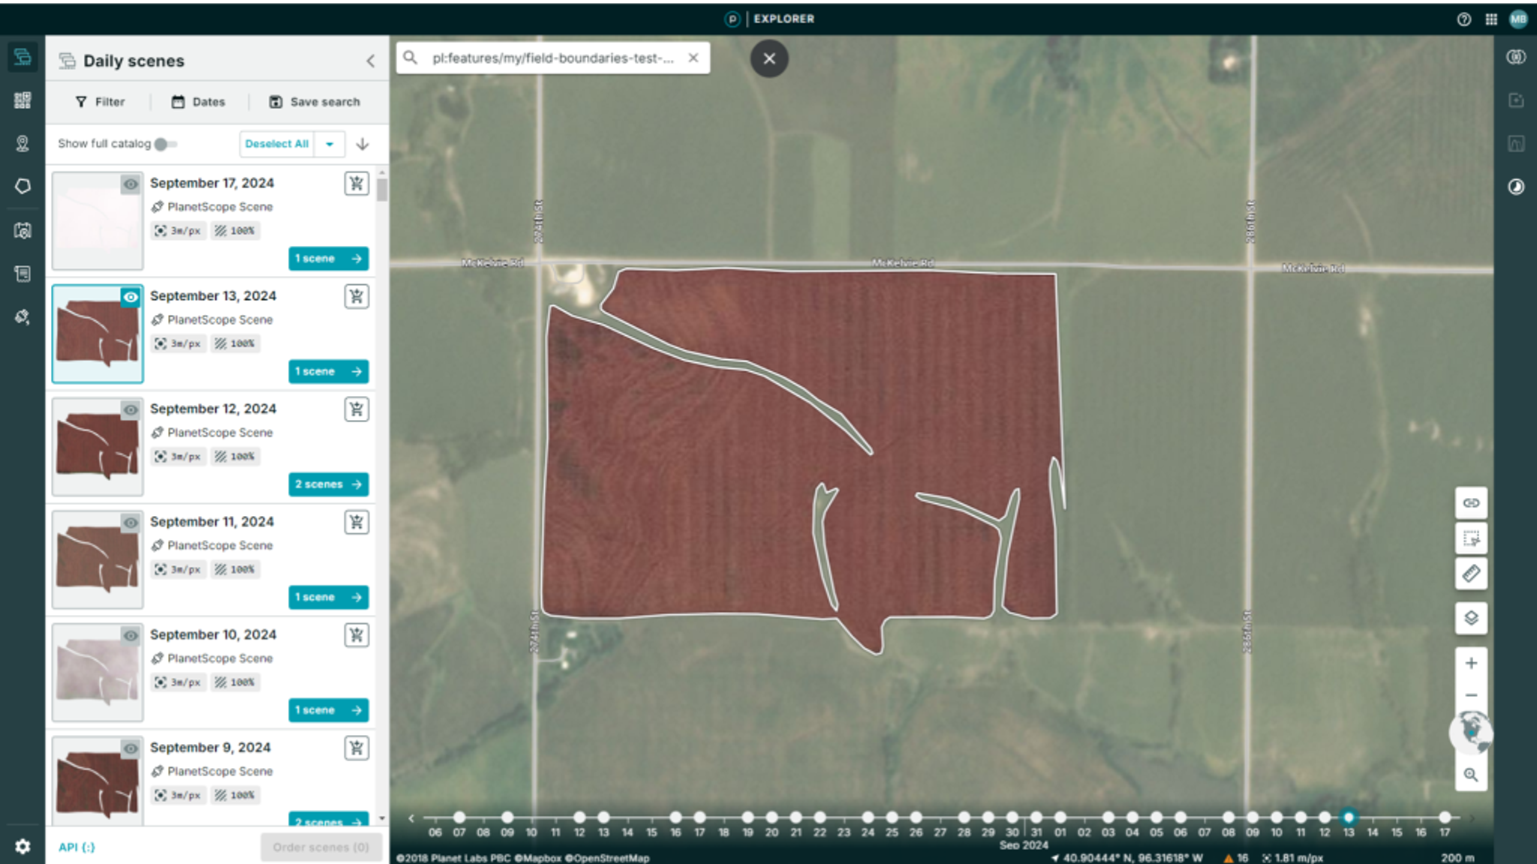Click the basemaps grid sidebar icon
Image resolution: width=1537 pixels, height=864 pixels.
[x=23, y=100]
